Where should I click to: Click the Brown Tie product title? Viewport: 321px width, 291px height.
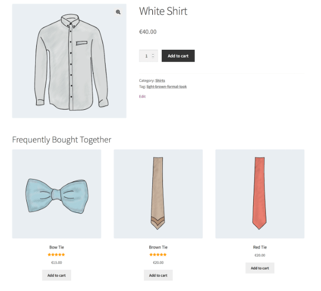click(x=158, y=247)
